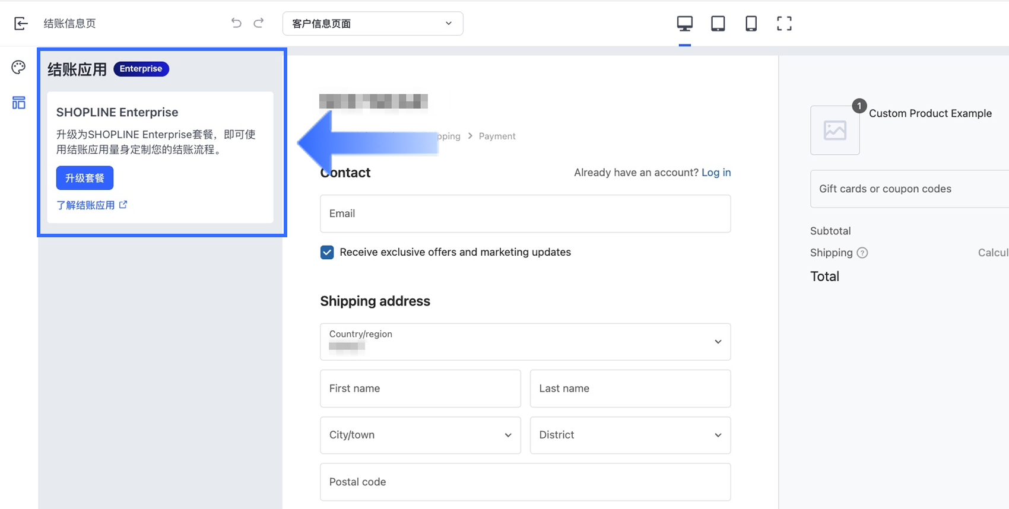
Task: Click the Custom Product Example name
Action: [x=930, y=113]
